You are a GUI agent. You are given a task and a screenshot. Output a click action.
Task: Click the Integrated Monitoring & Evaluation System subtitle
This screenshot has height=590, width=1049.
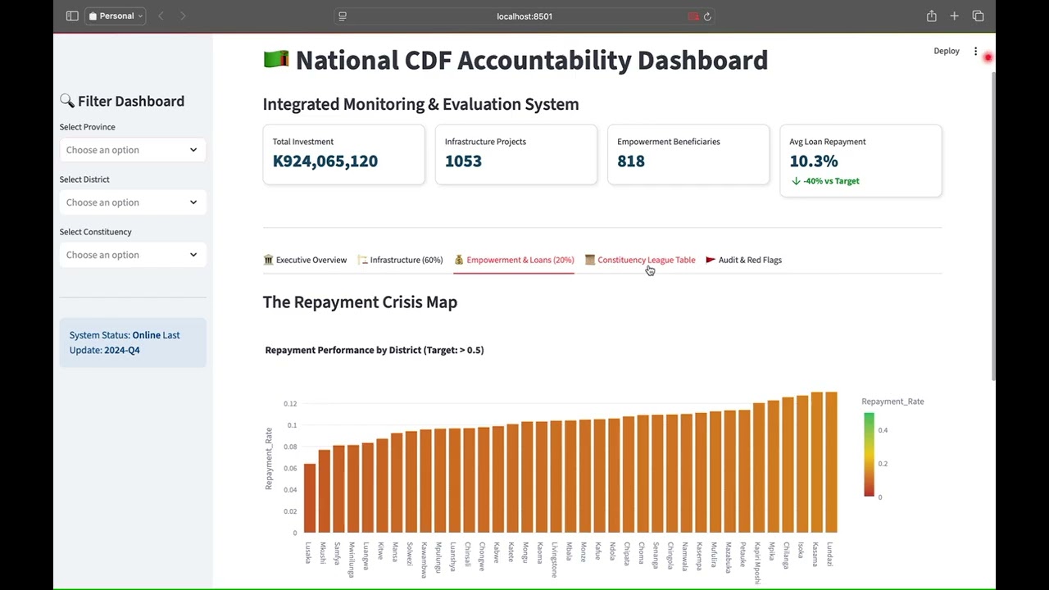point(420,104)
